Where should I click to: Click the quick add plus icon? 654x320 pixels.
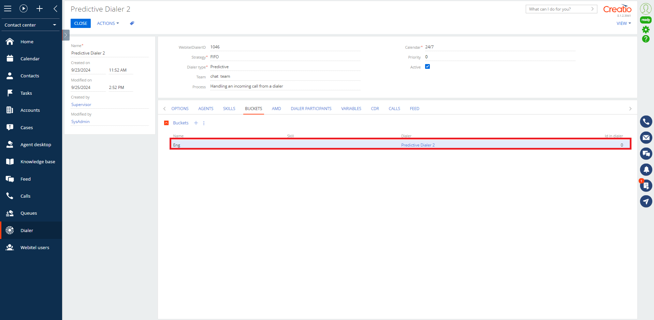(40, 9)
